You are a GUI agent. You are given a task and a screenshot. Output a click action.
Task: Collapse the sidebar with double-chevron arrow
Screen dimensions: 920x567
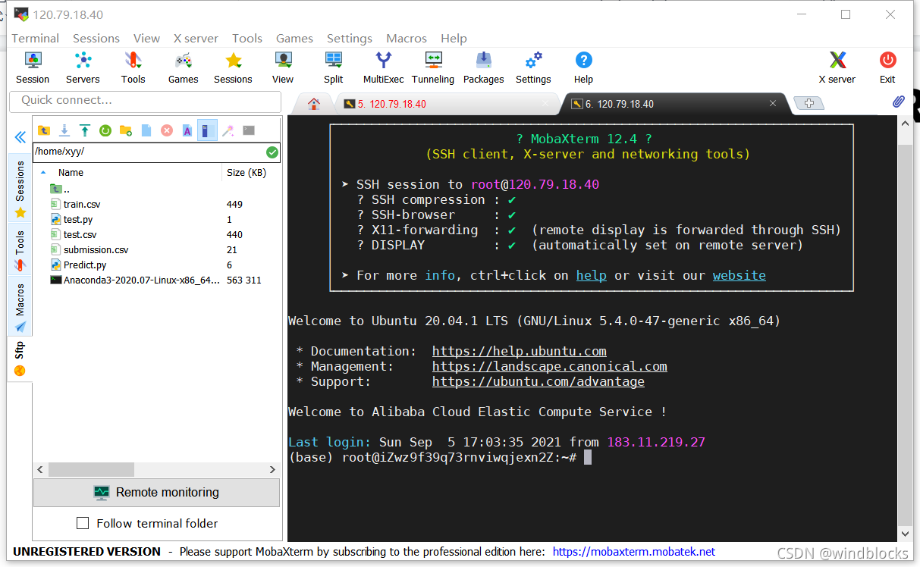20,137
